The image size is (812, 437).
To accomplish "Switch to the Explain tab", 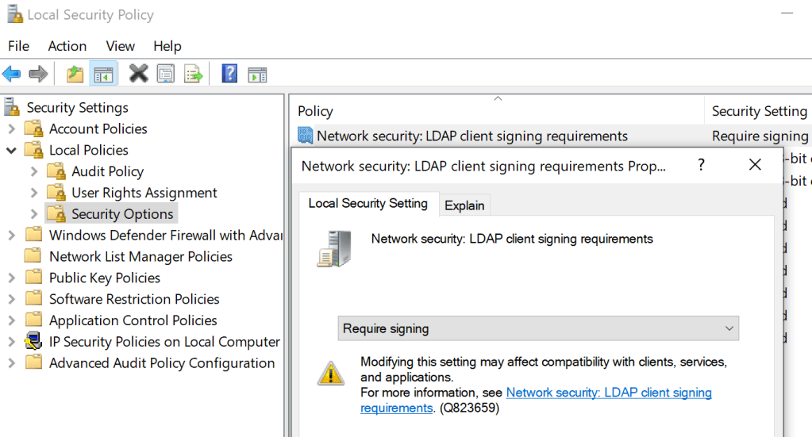I will pyautogui.click(x=464, y=205).
